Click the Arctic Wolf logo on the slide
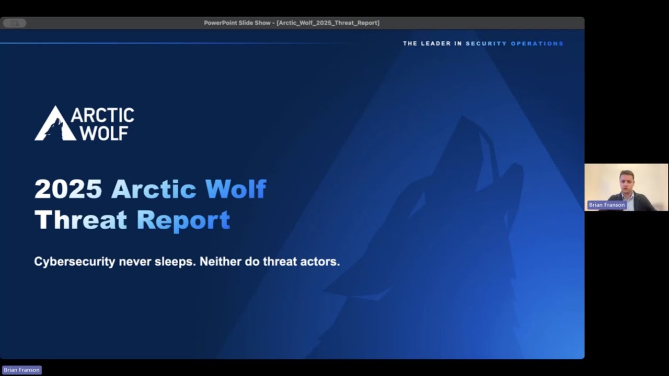Screen dimensions: 669x376 pos(84,123)
